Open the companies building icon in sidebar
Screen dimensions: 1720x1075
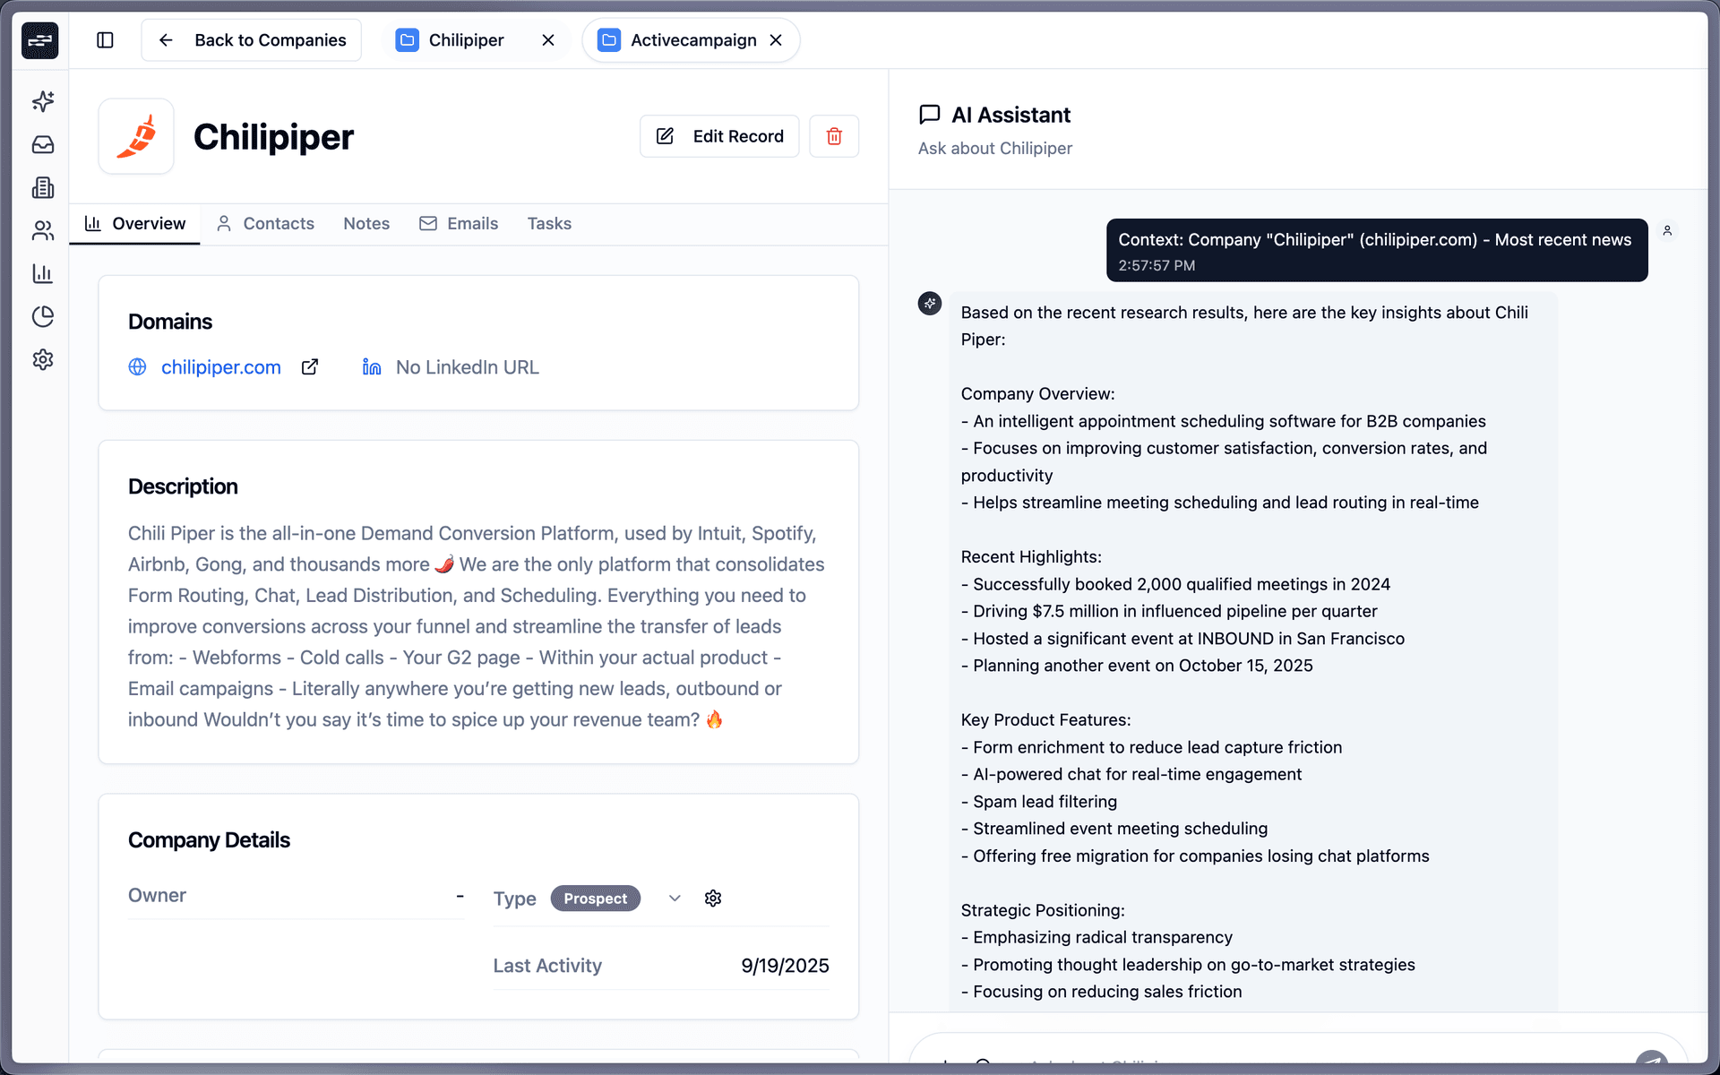(42, 187)
